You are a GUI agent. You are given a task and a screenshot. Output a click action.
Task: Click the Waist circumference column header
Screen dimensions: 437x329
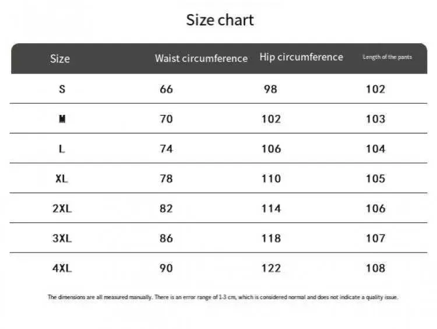[201, 58]
